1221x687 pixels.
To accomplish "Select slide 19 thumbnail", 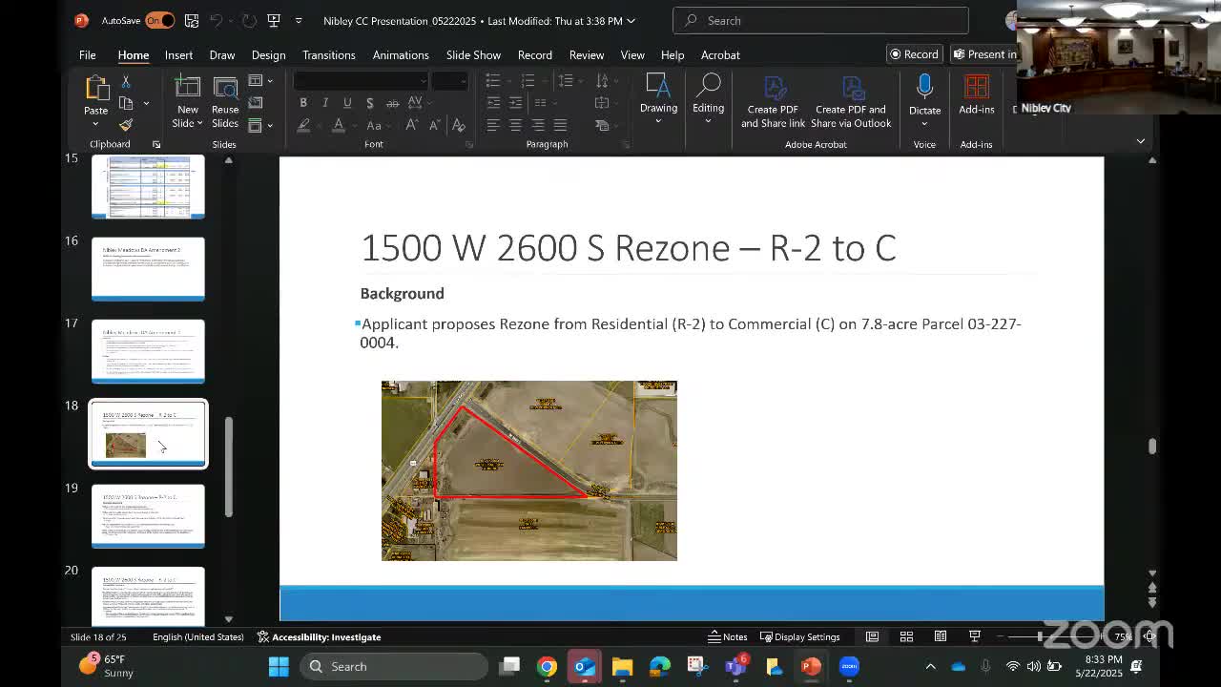I will tap(148, 515).
